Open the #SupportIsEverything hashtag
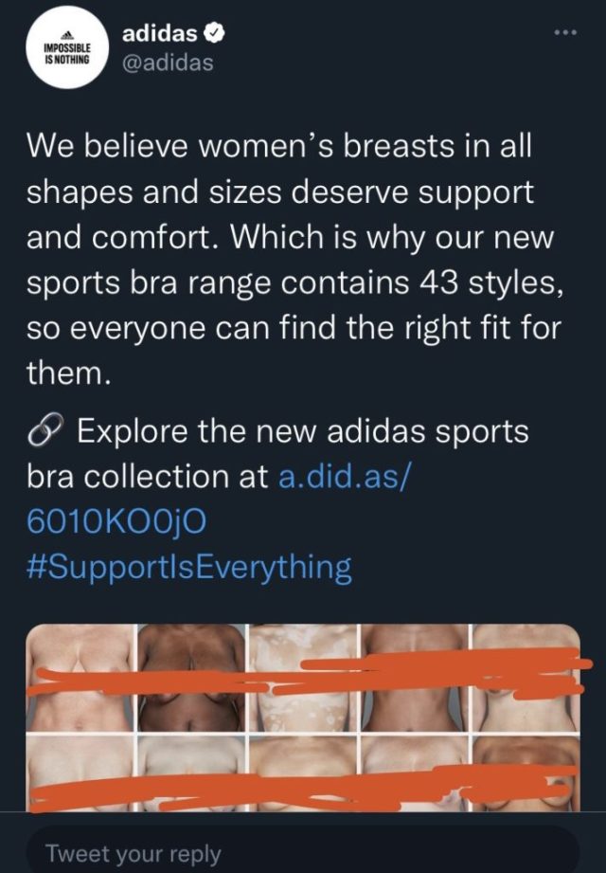Viewport: 606px width, 873px height. (189, 568)
